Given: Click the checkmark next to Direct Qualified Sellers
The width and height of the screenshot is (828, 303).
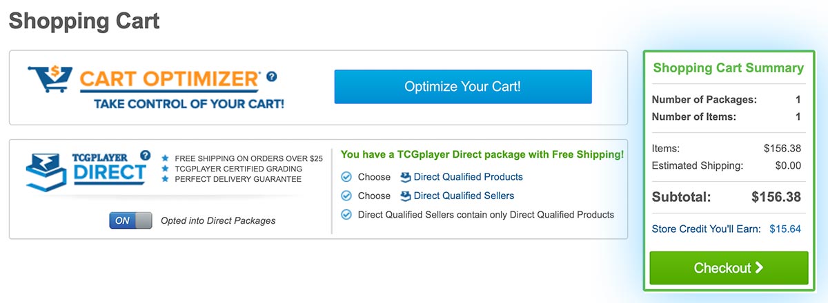Looking at the screenshot, I should (x=346, y=196).
